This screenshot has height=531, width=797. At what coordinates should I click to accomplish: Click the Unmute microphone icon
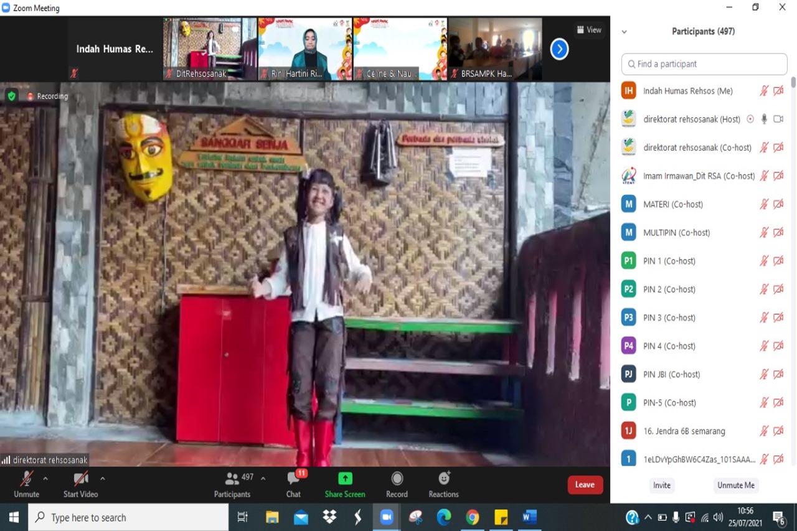(x=26, y=479)
